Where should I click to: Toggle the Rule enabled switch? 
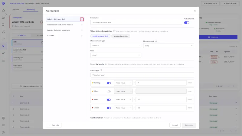(x=187, y=23)
